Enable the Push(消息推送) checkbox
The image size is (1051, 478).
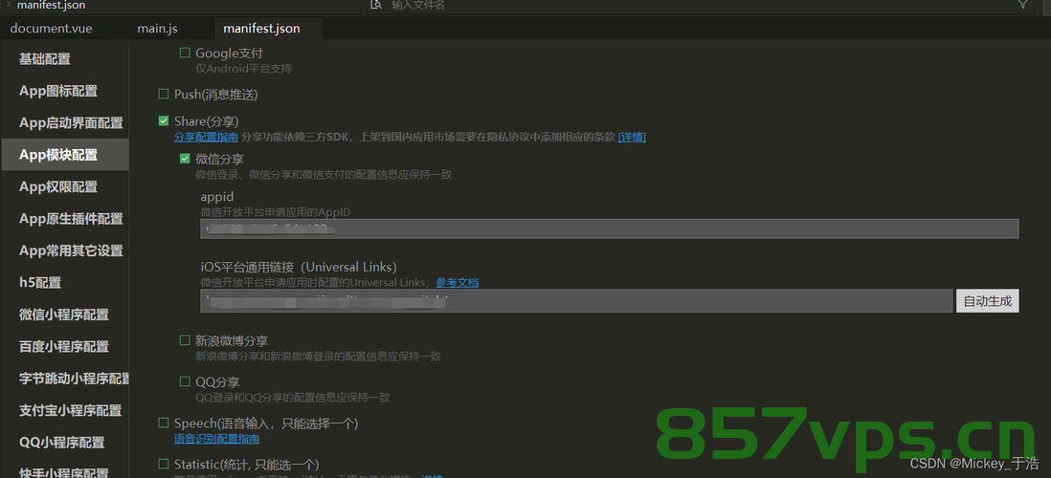coord(164,95)
